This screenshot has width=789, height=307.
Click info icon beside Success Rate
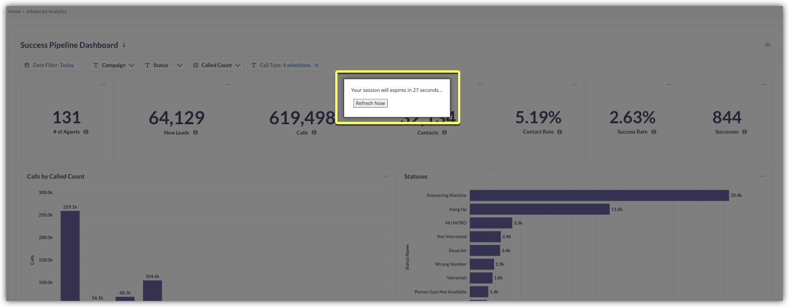tap(654, 132)
